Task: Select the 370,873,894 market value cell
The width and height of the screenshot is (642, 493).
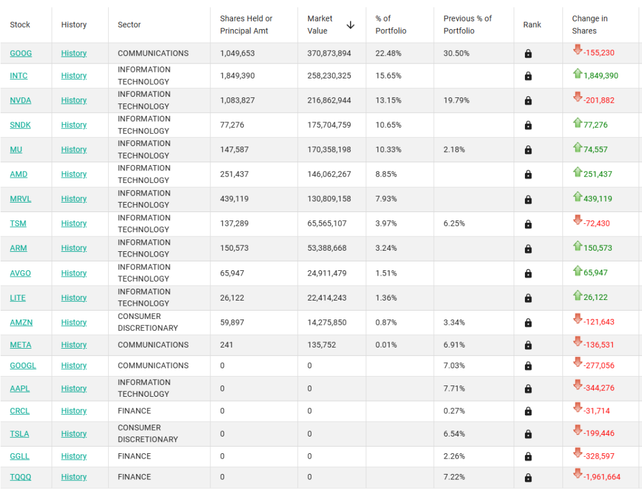Action: pyautogui.click(x=329, y=53)
